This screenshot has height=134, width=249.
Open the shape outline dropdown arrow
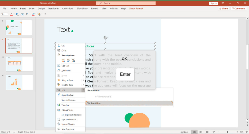click(36, 14)
